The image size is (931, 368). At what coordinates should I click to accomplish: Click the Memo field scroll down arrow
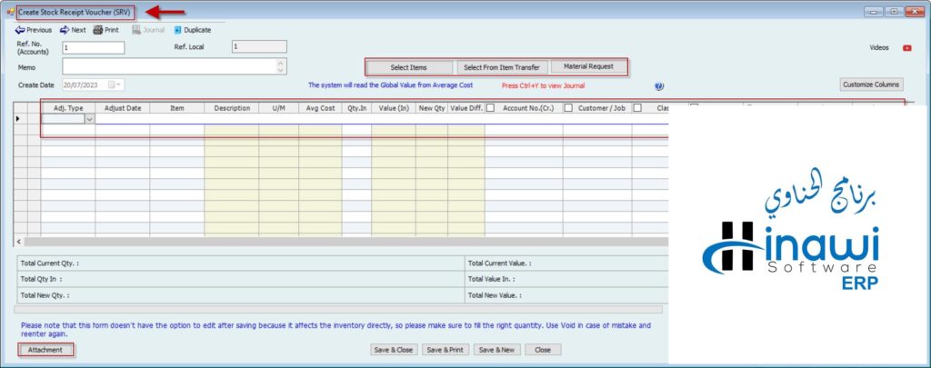[281, 70]
